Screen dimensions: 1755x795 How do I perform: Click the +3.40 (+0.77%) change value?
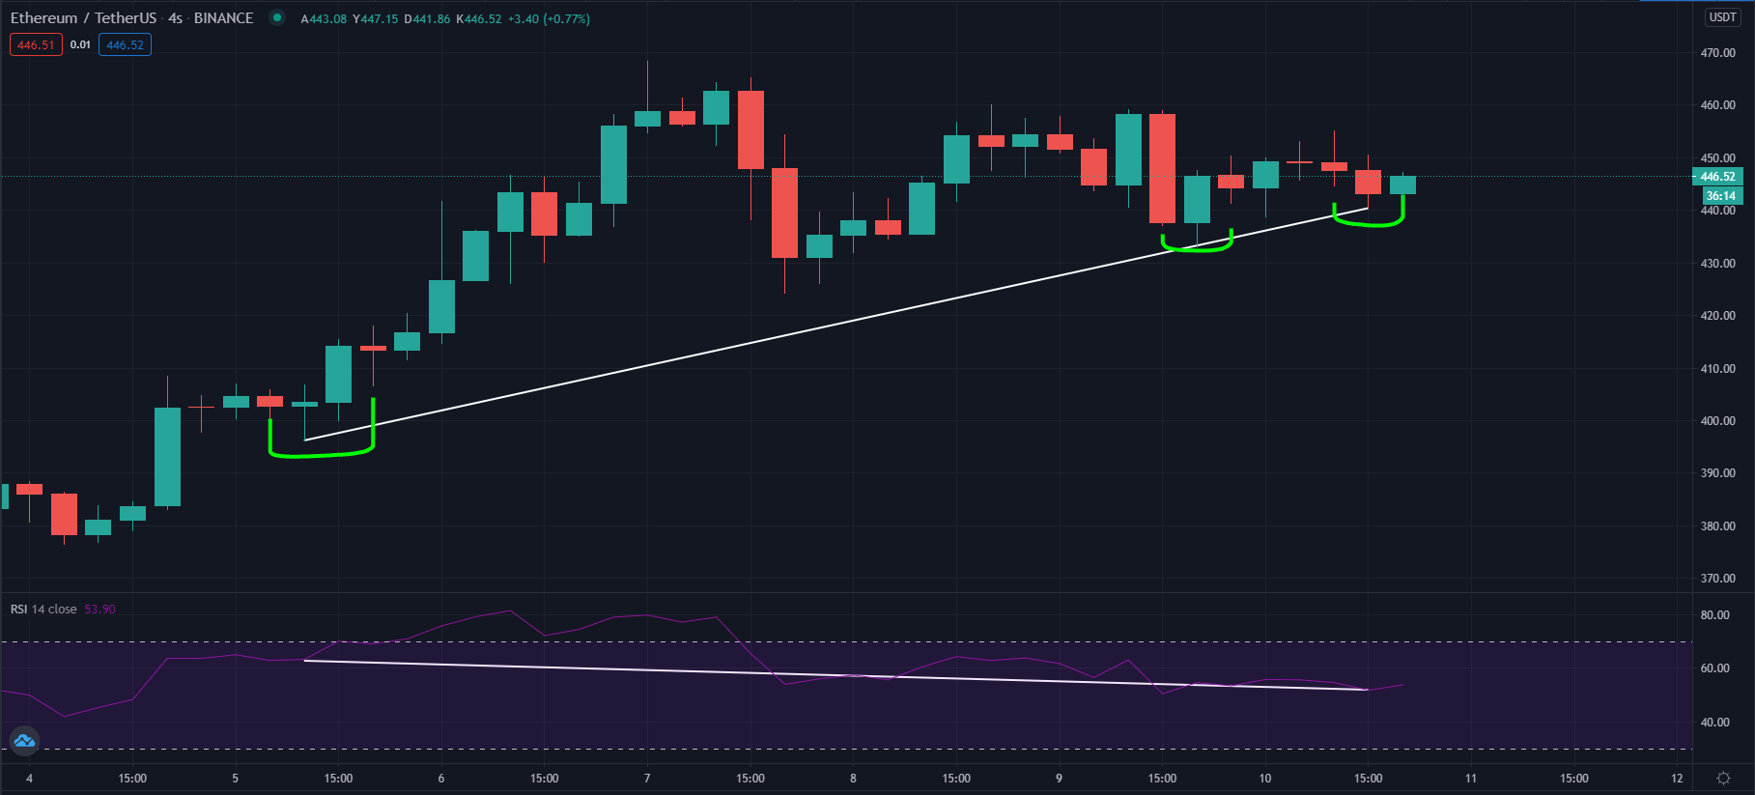(550, 18)
